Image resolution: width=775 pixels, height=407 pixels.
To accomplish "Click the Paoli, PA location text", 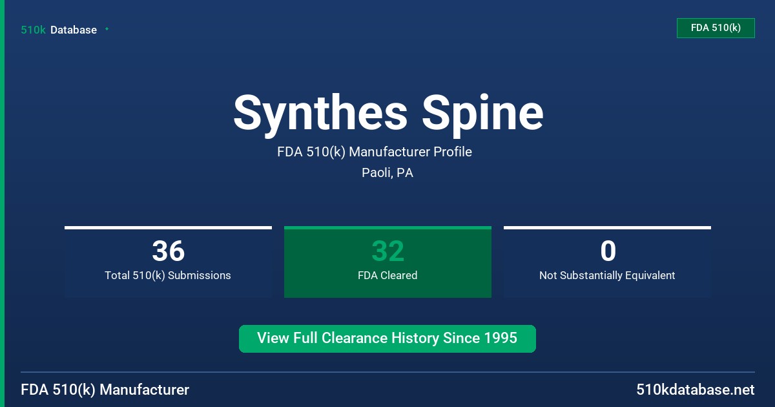I will (x=387, y=173).
